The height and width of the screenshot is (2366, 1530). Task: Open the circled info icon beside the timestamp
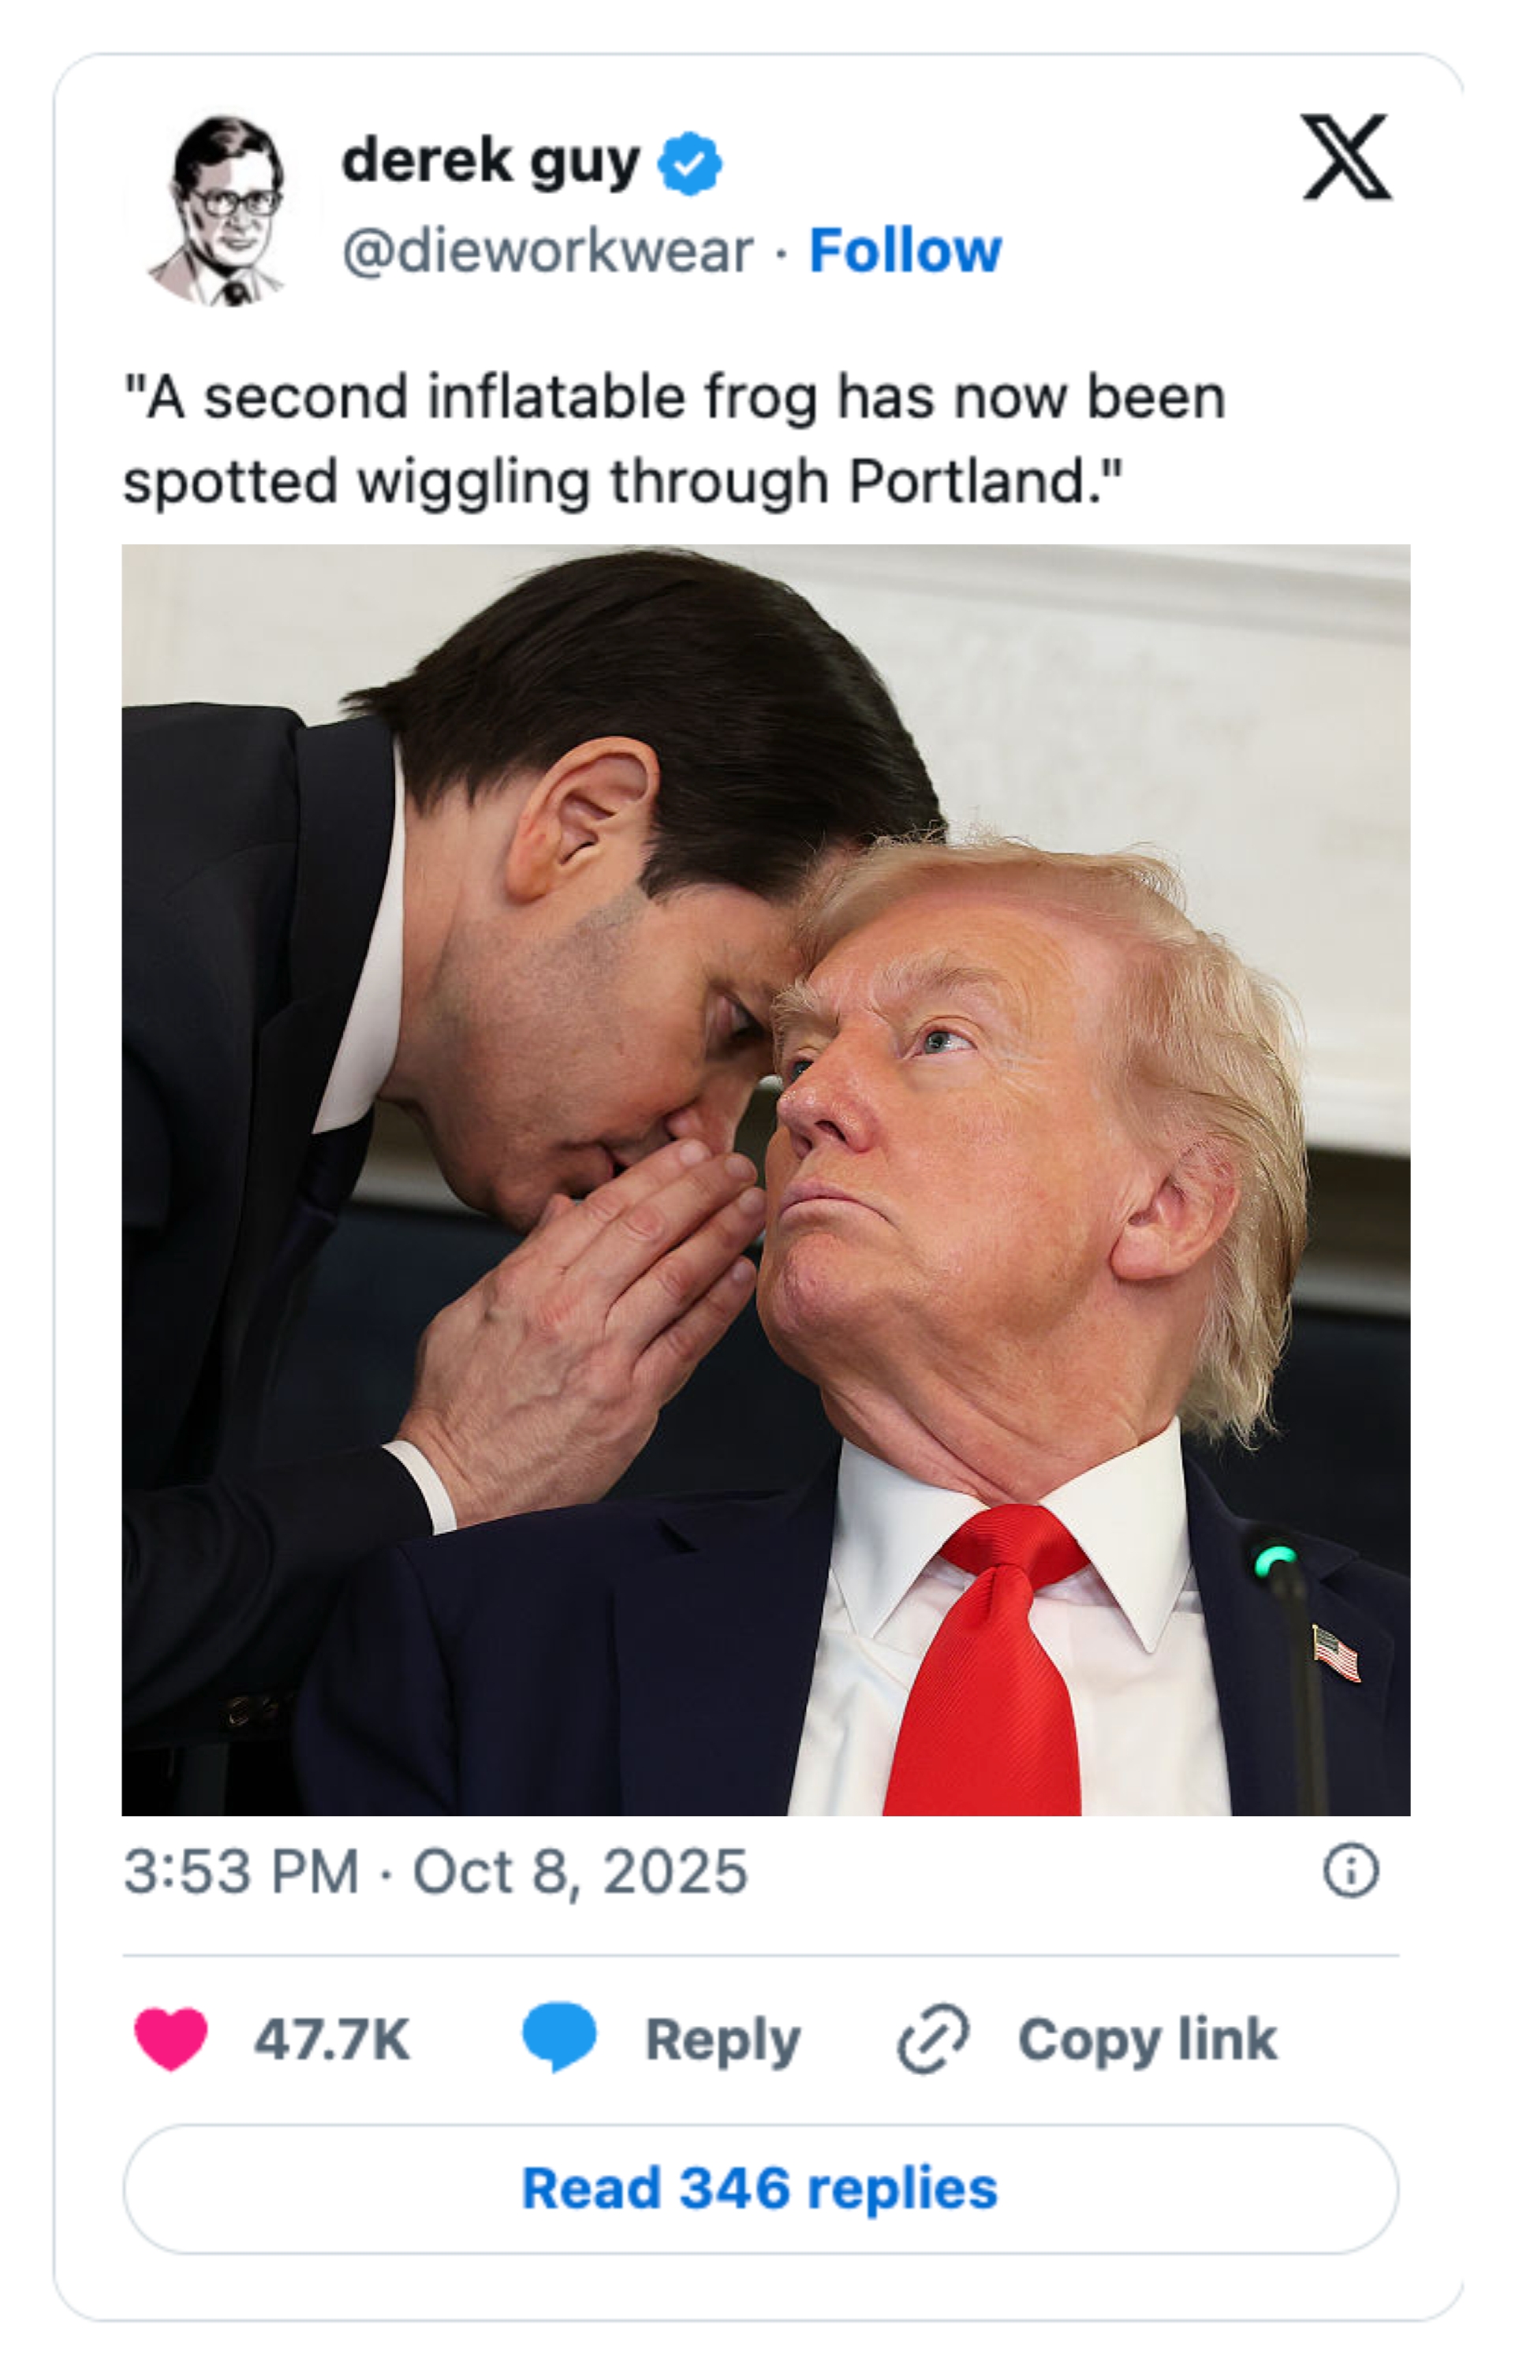tap(1350, 1872)
